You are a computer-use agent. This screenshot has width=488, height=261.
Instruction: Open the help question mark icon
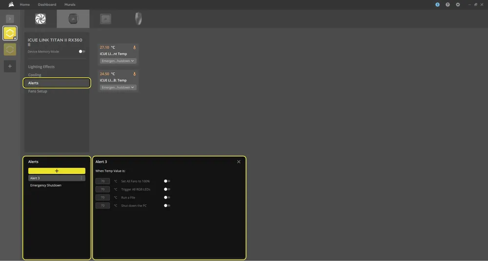pos(447,5)
